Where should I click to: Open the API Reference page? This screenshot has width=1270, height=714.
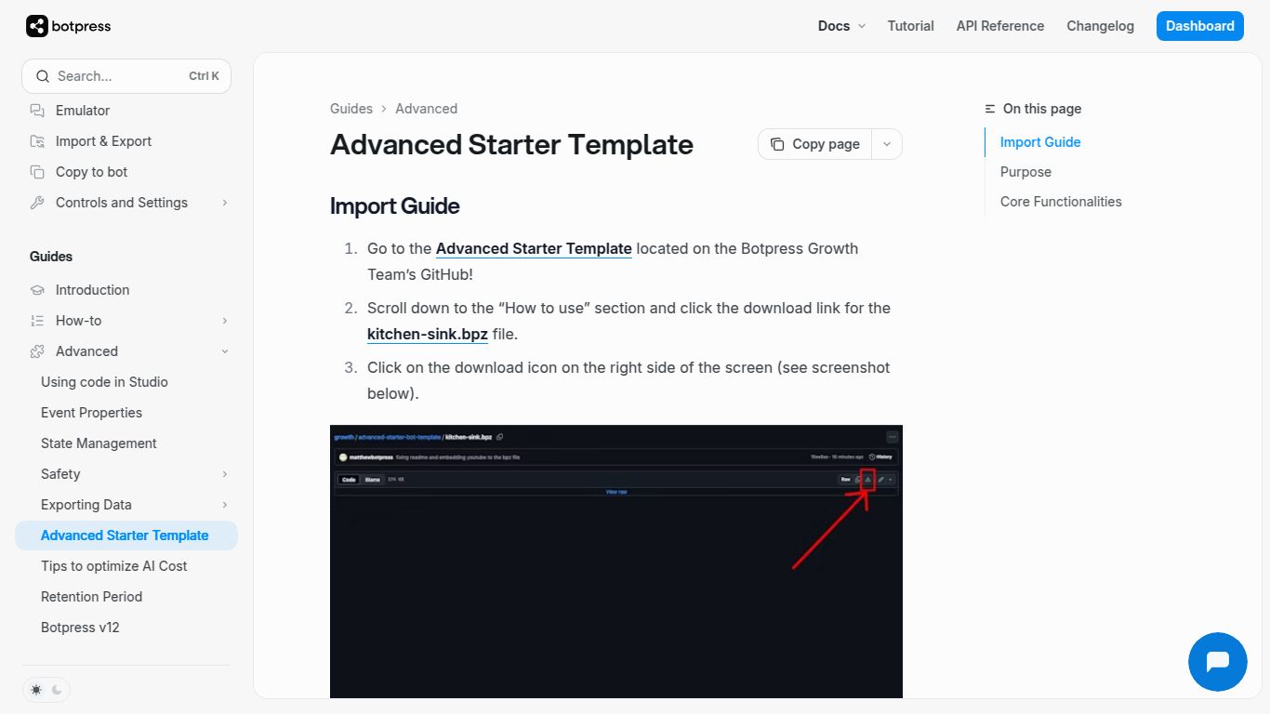[1000, 26]
